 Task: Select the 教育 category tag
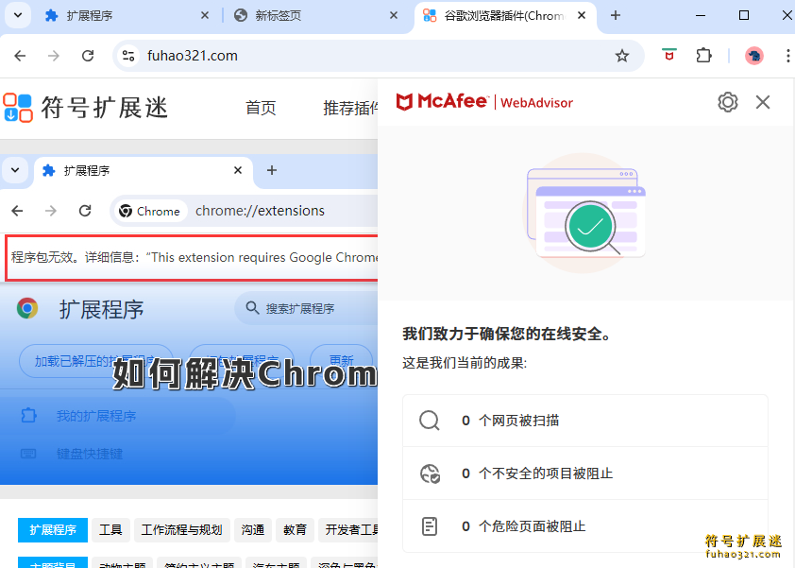295,530
